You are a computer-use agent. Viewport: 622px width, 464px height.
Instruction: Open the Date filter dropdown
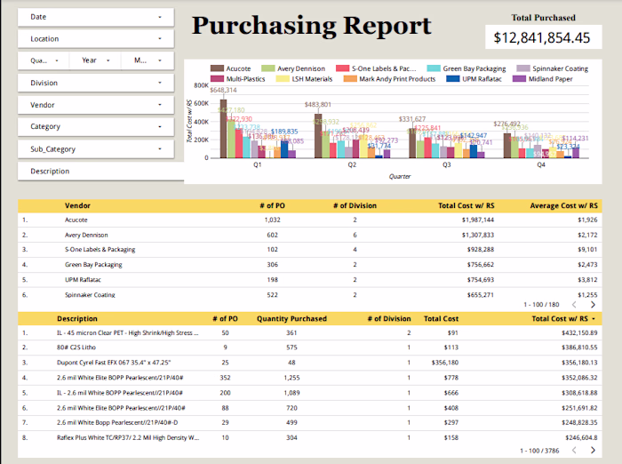[x=96, y=17]
